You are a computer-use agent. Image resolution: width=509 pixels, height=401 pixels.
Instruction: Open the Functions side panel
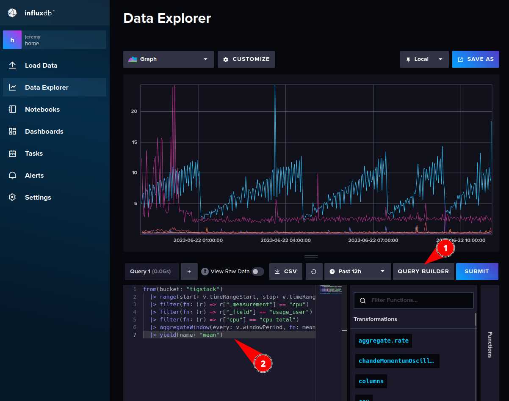coord(490,345)
